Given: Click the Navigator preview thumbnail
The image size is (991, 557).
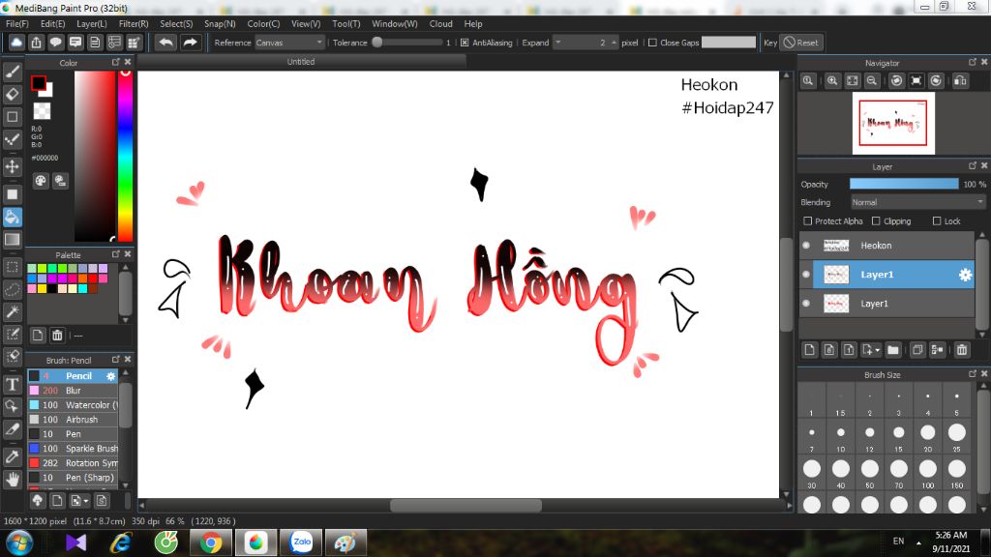Looking at the screenshot, I should click(x=893, y=123).
